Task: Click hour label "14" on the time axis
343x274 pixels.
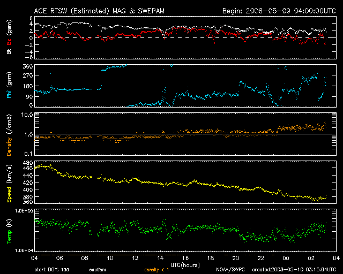Action: [160, 258]
